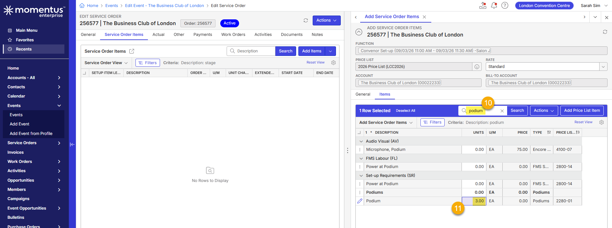Screen dimensions: 612x228
Task: Switch to the Work Orders tab
Action: [x=233, y=35]
